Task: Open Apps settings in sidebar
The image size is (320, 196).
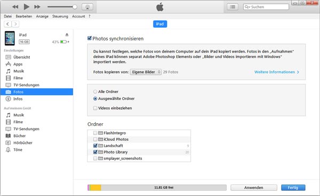Action: [37, 64]
